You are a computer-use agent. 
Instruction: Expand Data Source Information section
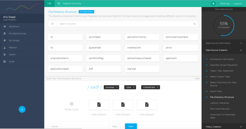tap(224, 43)
